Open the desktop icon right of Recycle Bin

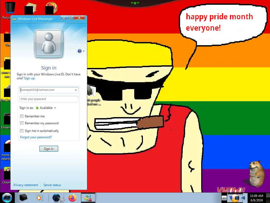coord(31,8)
